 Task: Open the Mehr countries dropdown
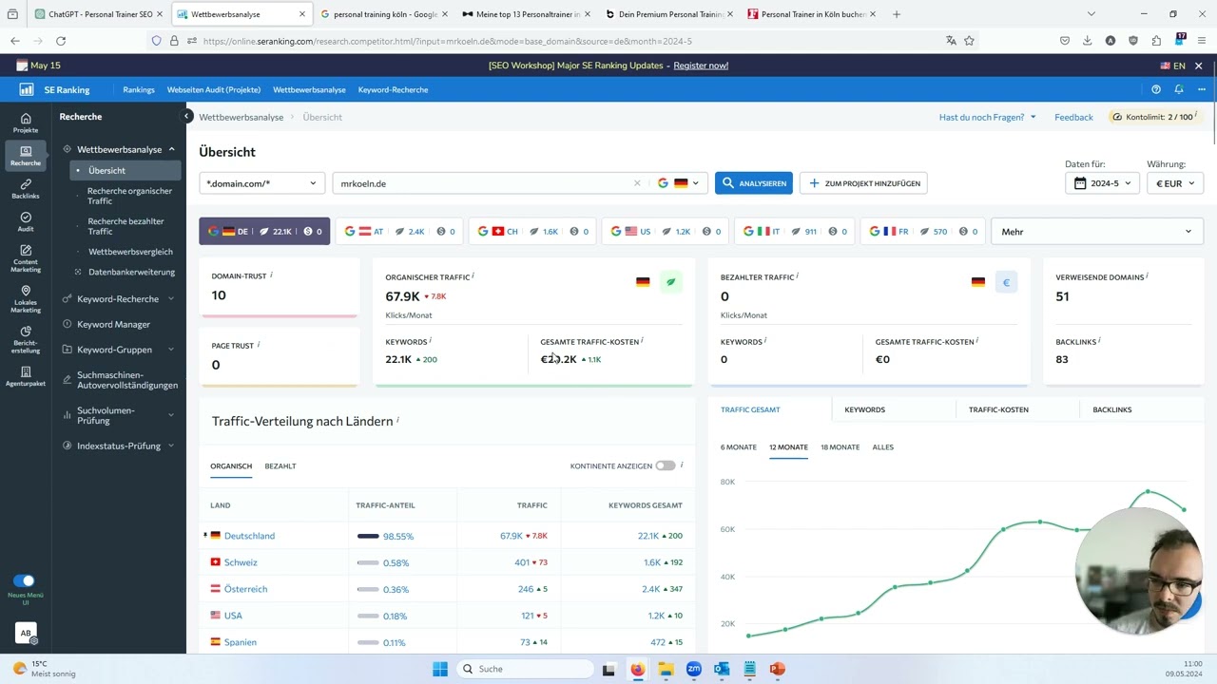[x=1097, y=232]
